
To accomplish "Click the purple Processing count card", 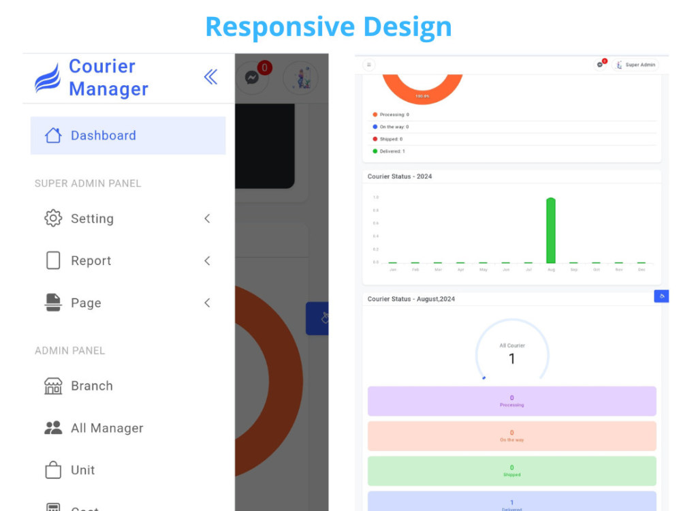I will 511,401.
